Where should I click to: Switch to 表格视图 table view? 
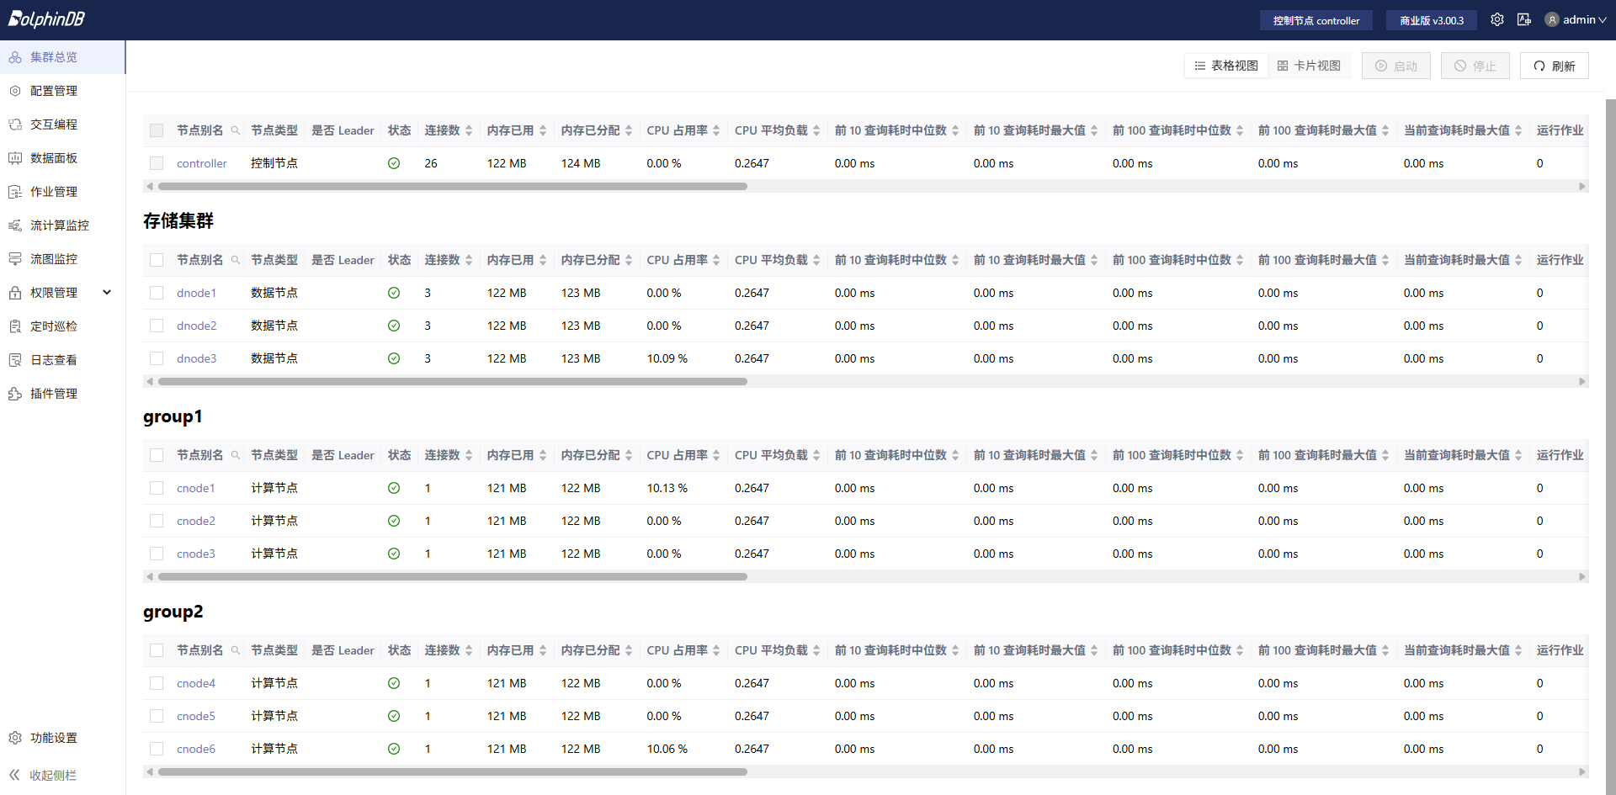pyautogui.click(x=1226, y=66)
